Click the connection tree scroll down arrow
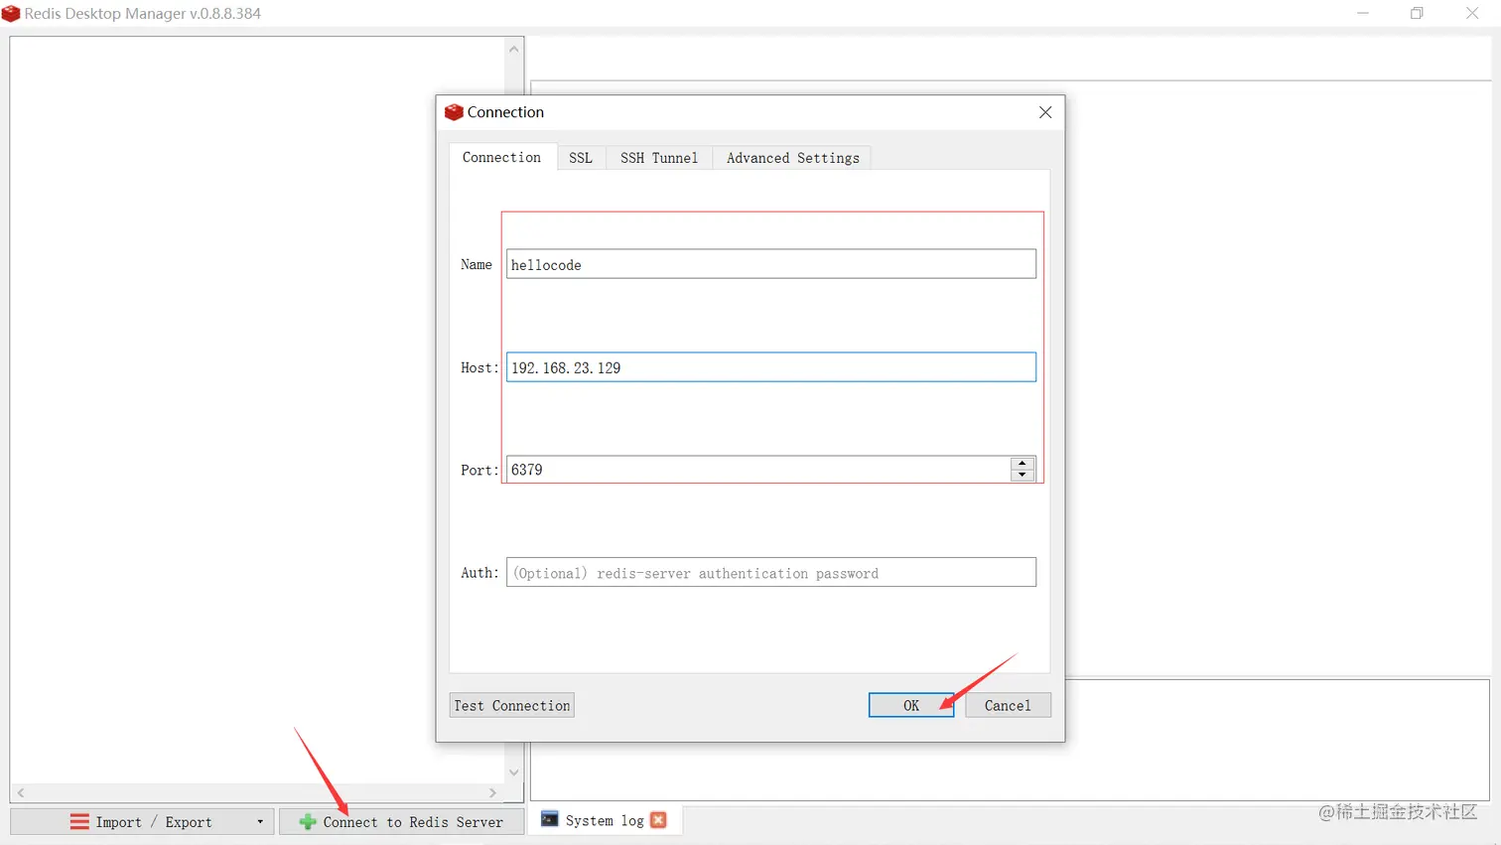This screenshot has width=1501, height=845. click(x=513, y=773)
